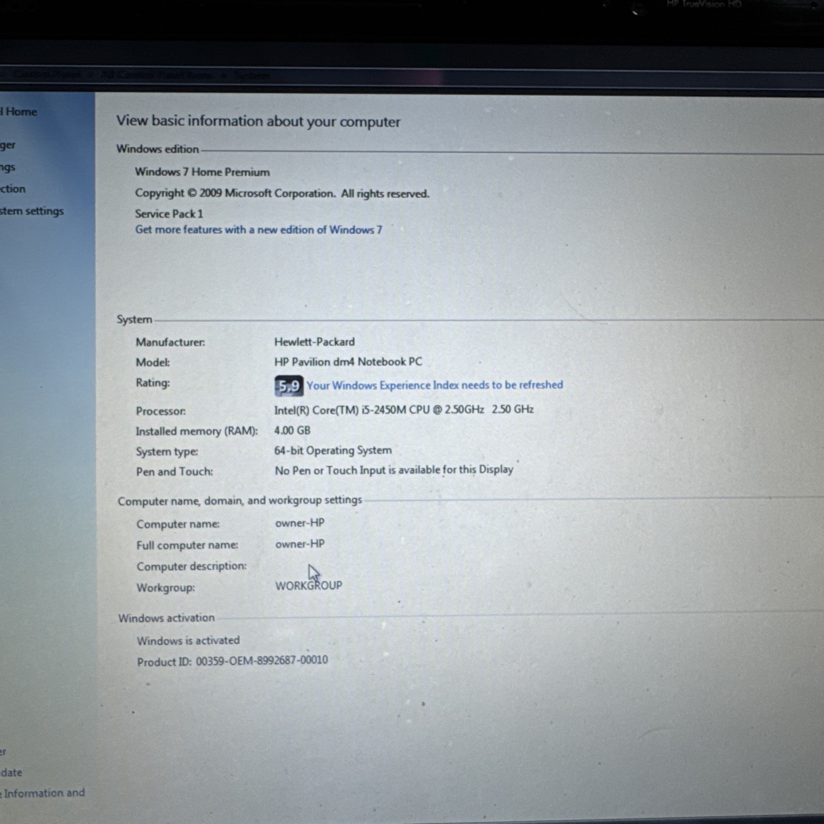The width and height of the screenshot is (824, 824).
Task: Open Windows Experience Index refresh link
Action: (435, 385)
